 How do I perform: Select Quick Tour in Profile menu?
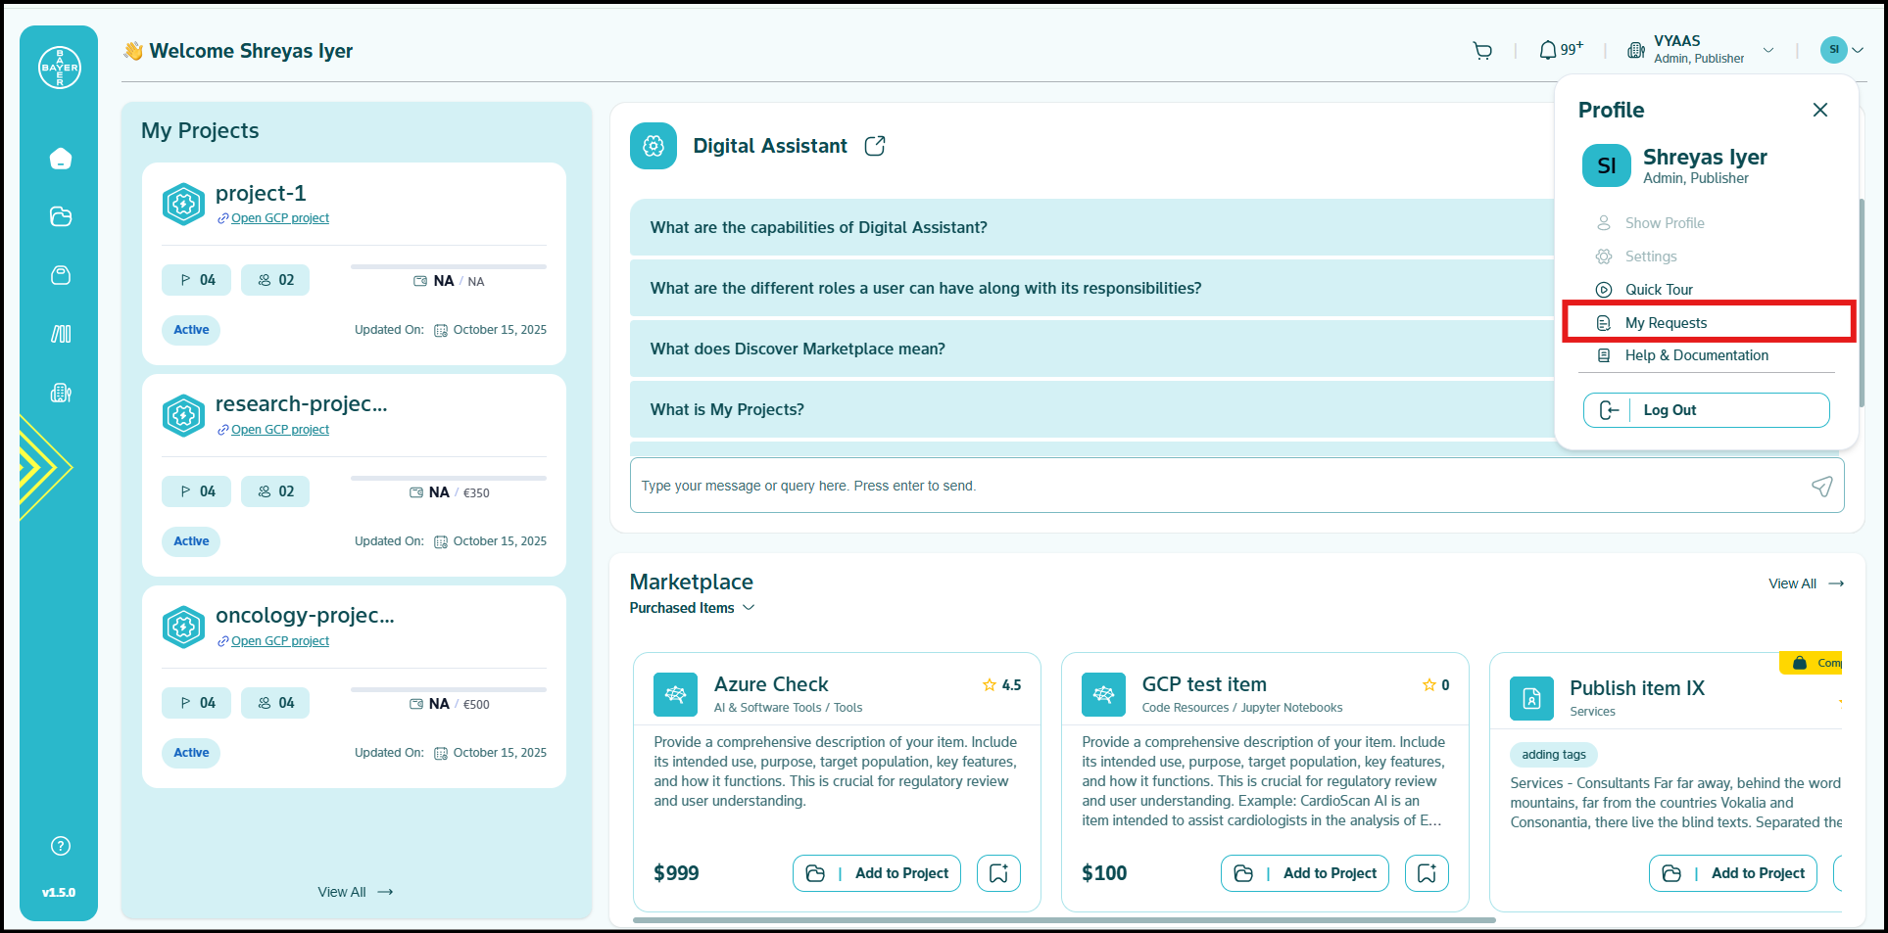pos(1659,290)
